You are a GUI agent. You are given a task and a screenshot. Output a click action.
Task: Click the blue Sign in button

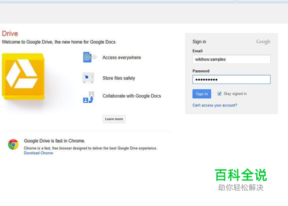pos(202,94)
